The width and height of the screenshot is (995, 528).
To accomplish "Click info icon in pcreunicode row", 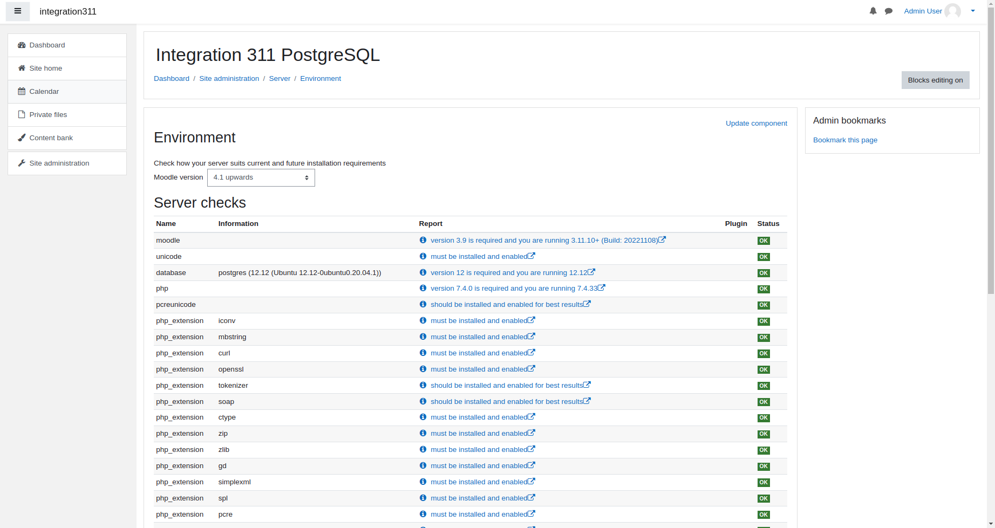I will 423,304.
